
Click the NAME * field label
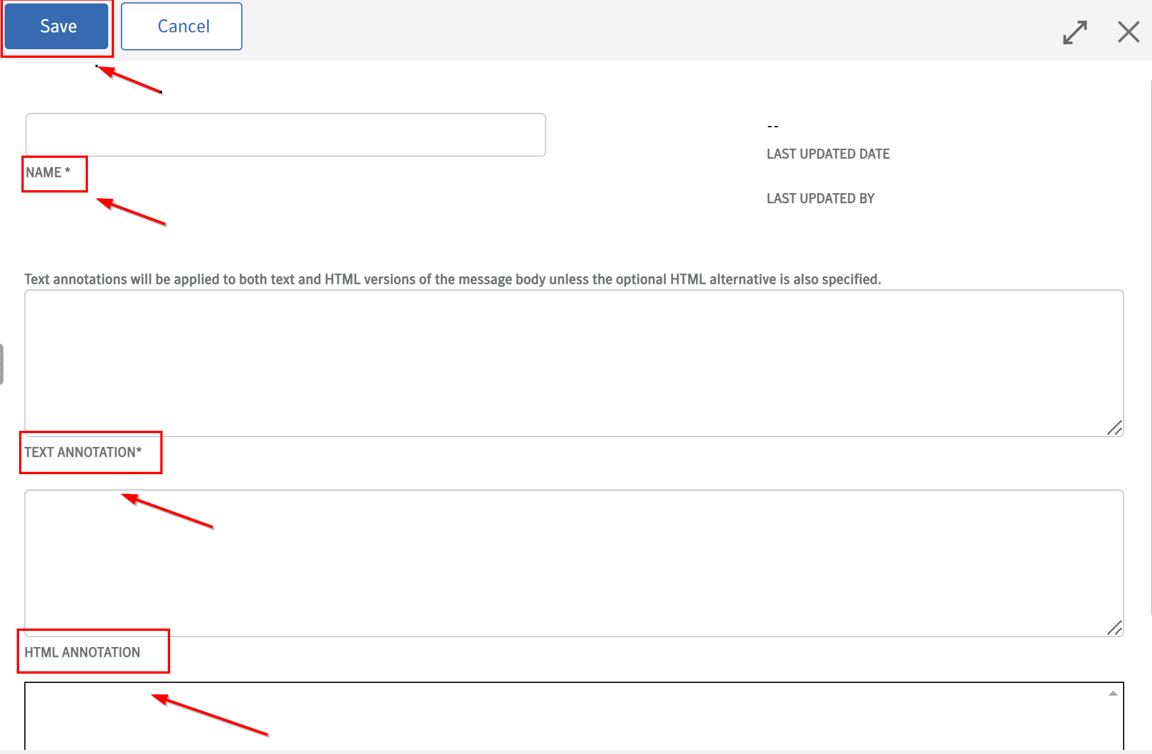coord(47,172)
